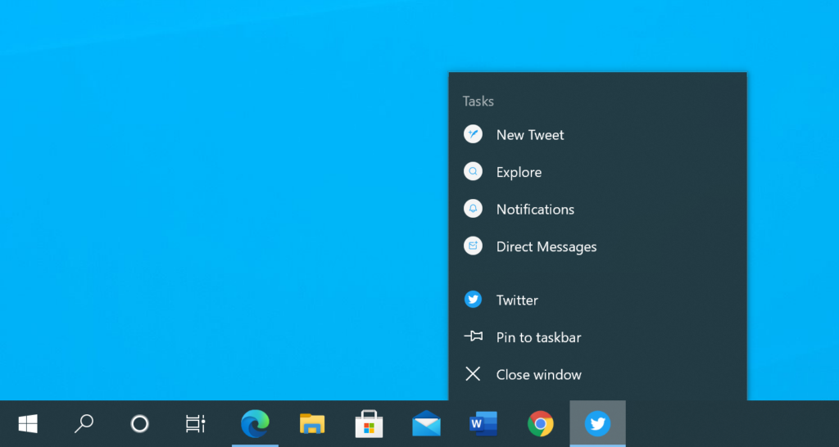
Task: Open Task View on the taskbar
Action: click(x=195, y=424)
